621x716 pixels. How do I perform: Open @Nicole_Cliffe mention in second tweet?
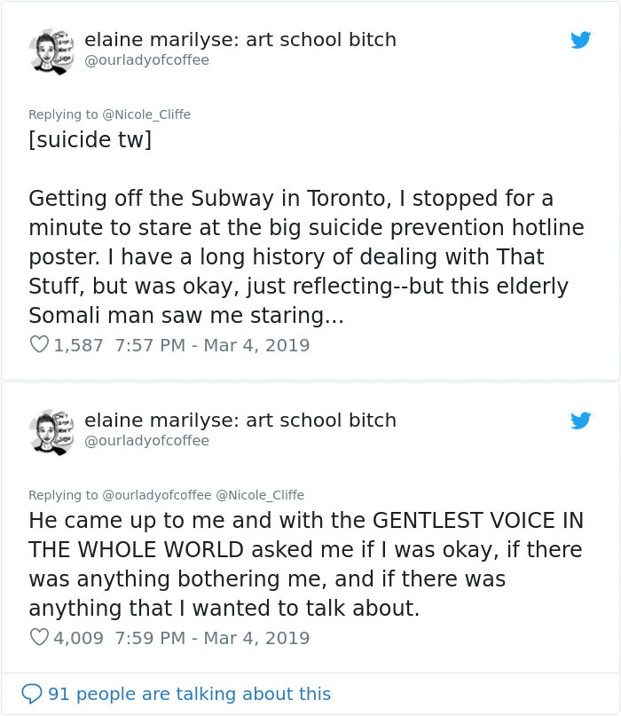[260, 495]
